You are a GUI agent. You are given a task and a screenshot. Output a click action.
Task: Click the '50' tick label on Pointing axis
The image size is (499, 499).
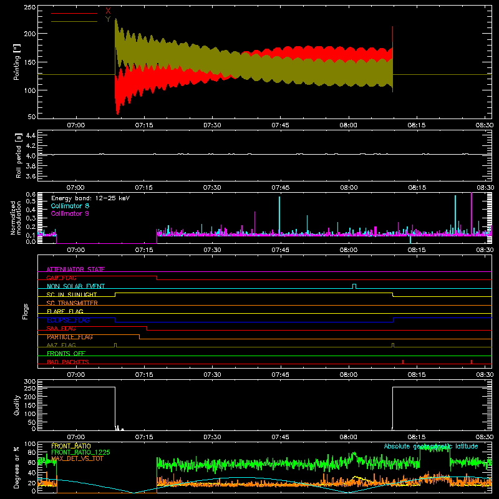[x=32, y=117]
